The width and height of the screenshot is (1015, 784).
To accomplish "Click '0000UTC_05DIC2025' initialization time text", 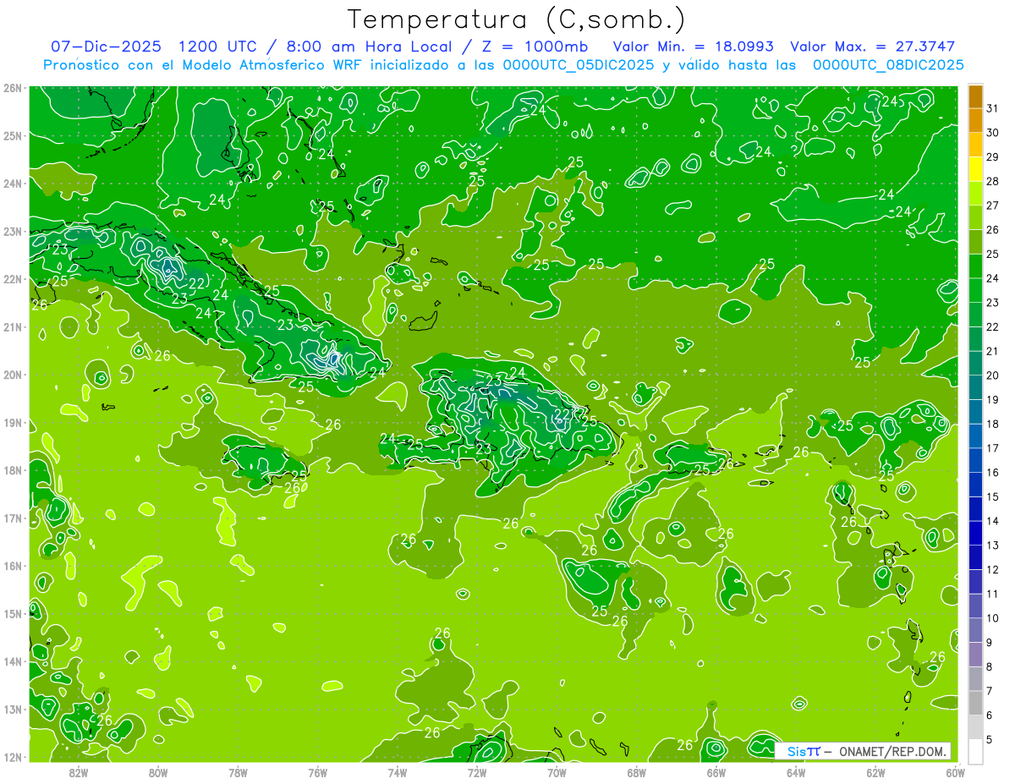I will 578,65.
